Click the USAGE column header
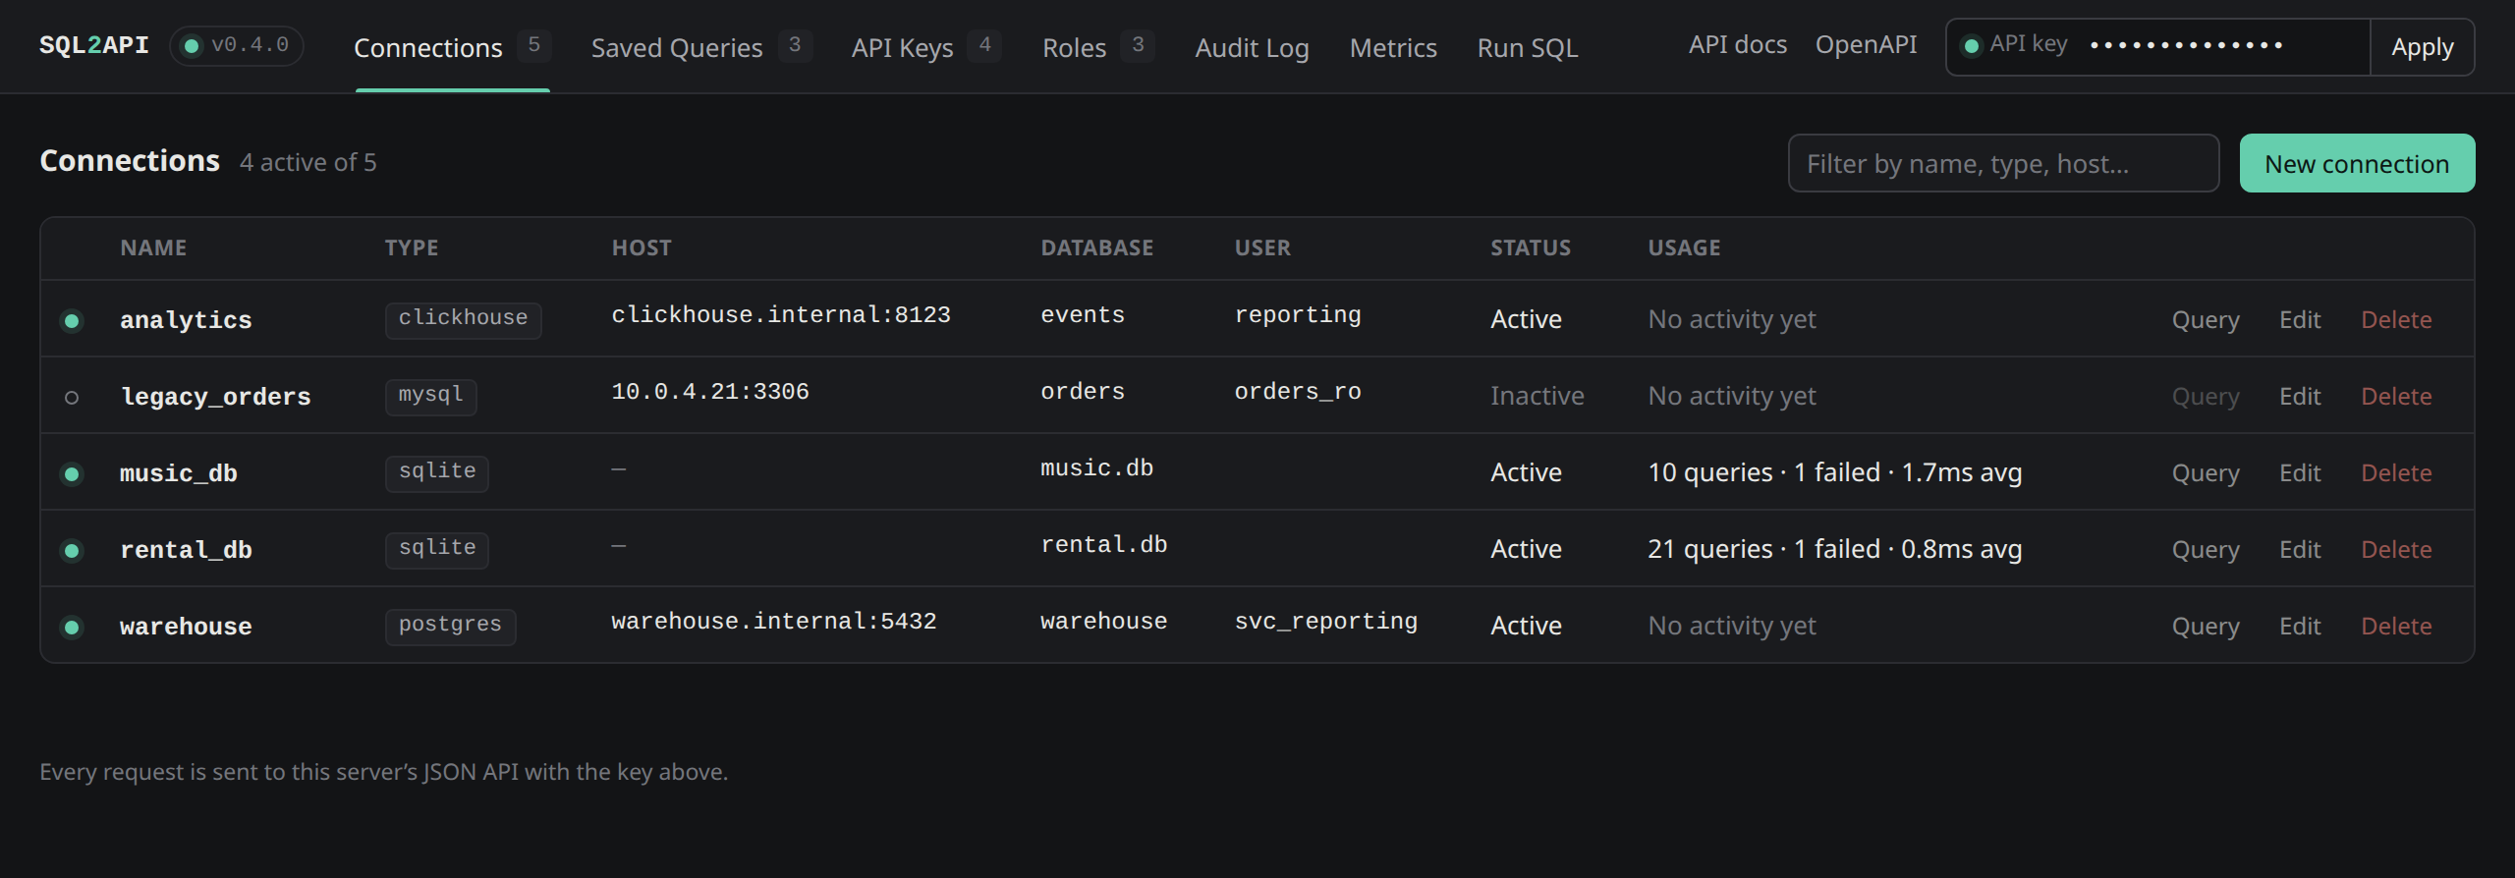Image resolution: width=2515 pixels, height=878 pixels. (x=1684, y=247)
